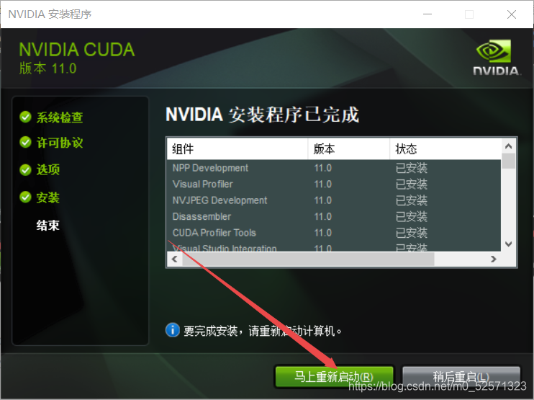Screen dimensions: 534x400
Task: Select the 结束 step in sidebar
Action: pyautogui.click(x=48, y=226)
